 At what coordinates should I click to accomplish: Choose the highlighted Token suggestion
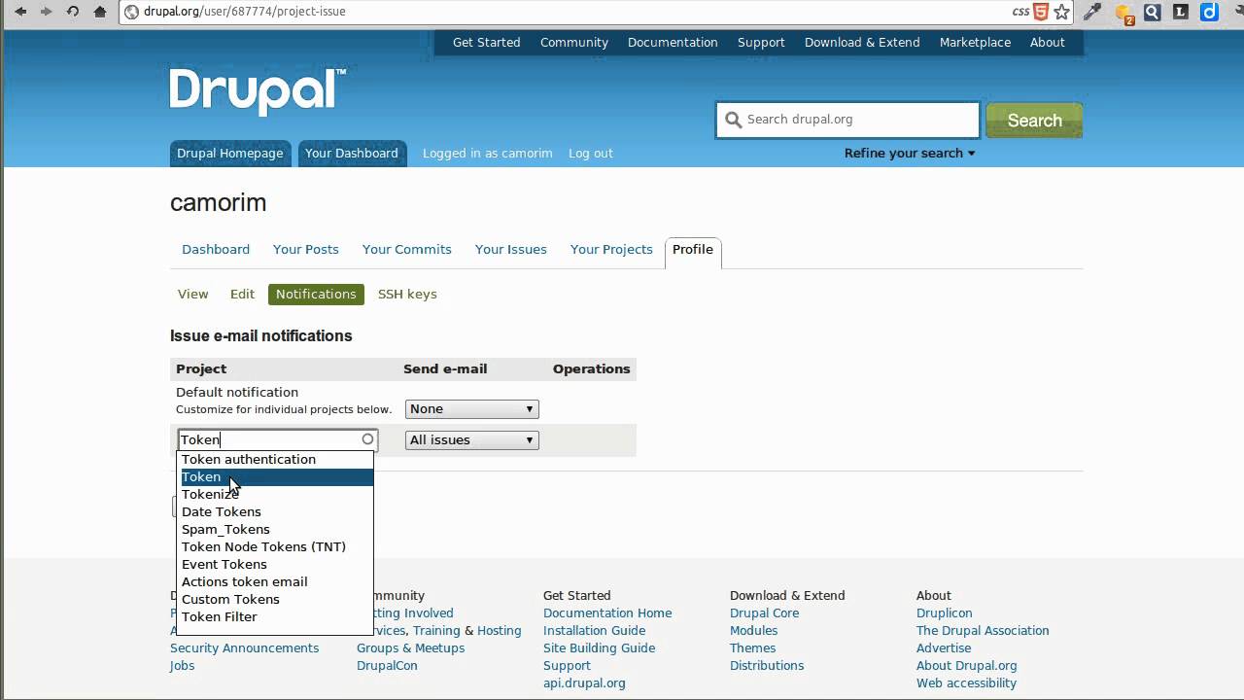275,477
